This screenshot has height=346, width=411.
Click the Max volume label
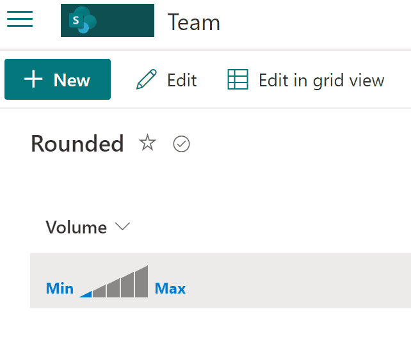coord(170,288)
